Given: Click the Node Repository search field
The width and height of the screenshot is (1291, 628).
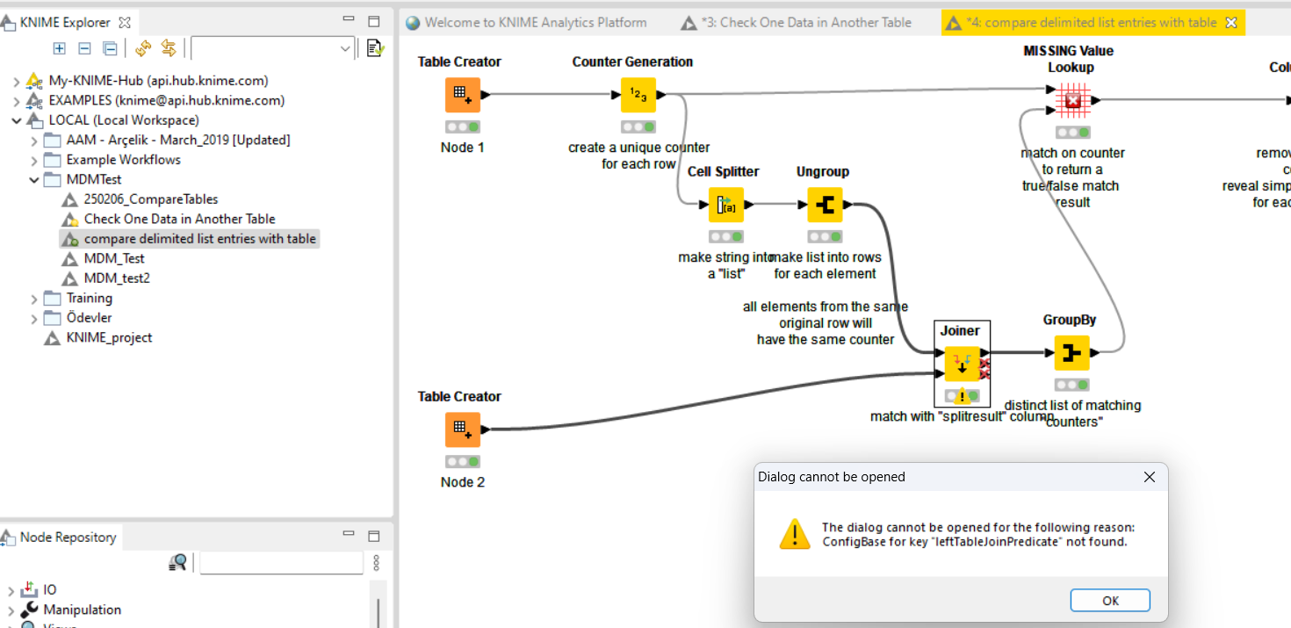Looking at the screenshot, I should [x=281, y=562].
